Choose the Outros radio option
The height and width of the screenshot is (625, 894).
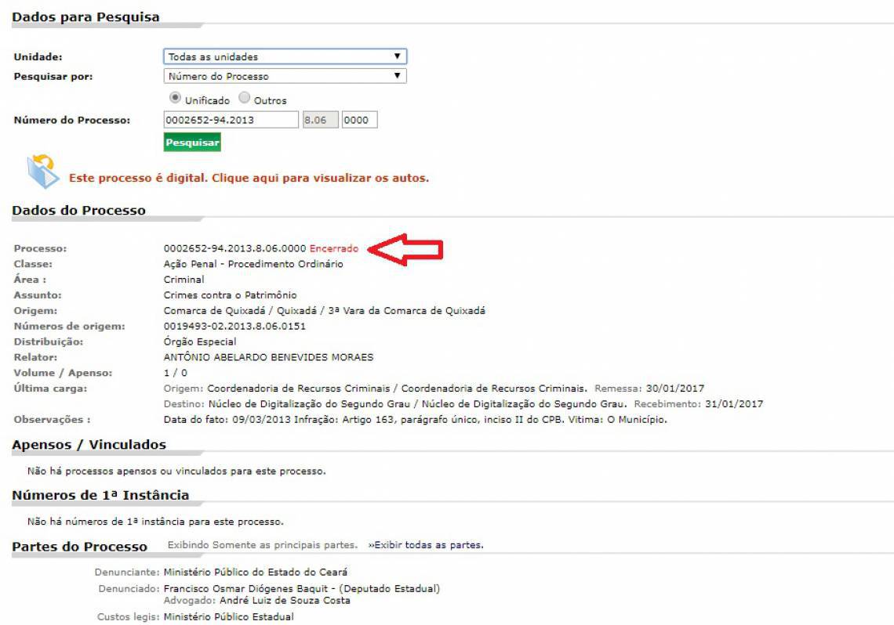pos(245,99)
